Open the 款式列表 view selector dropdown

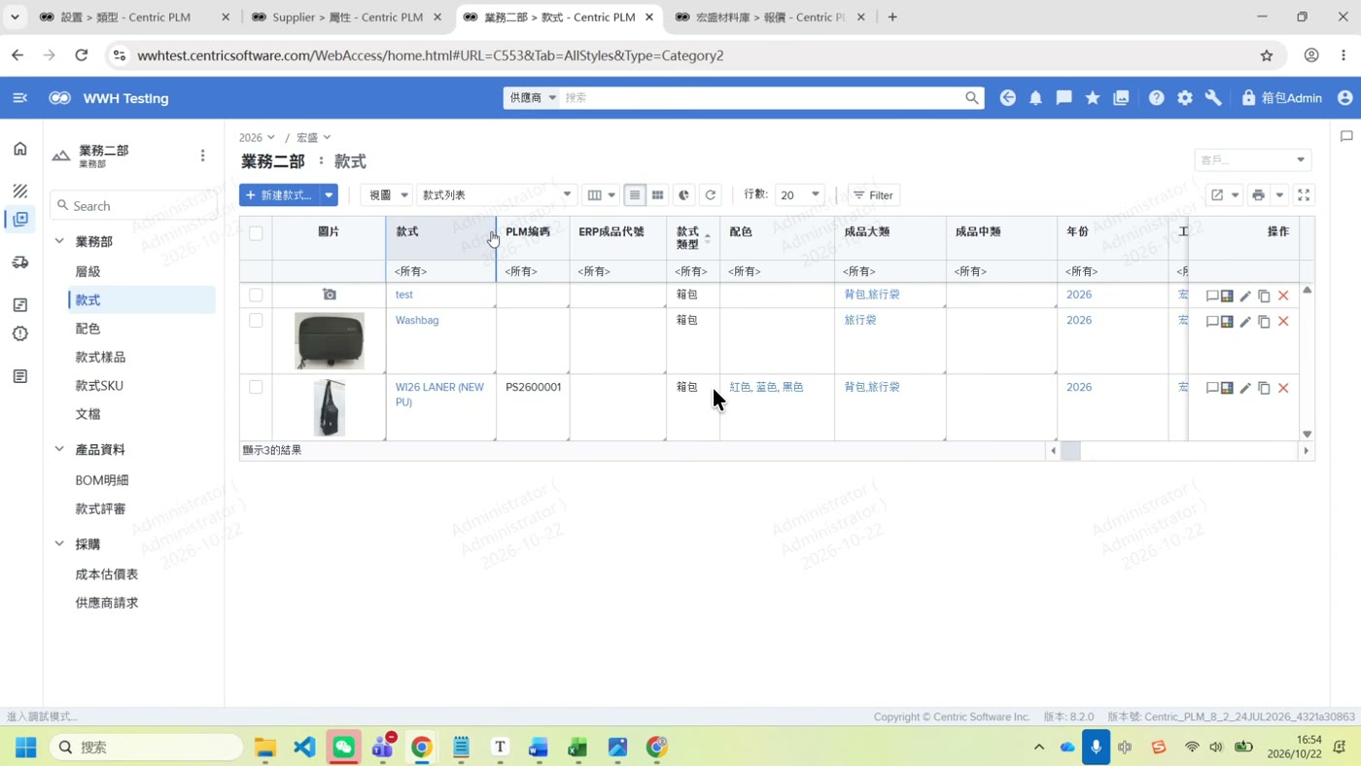[x=497, y=195]
